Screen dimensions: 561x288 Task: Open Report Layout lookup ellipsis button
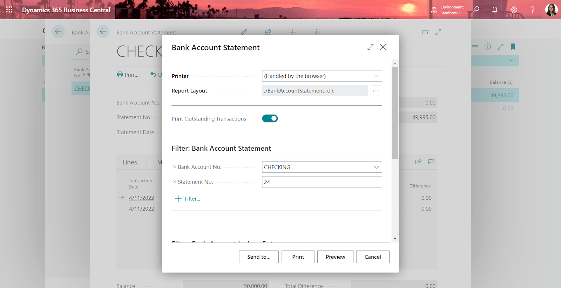pyautogui.click(x=376, y=91)
